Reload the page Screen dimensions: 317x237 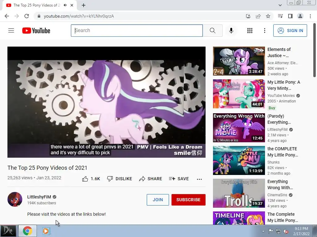[27, 16]
